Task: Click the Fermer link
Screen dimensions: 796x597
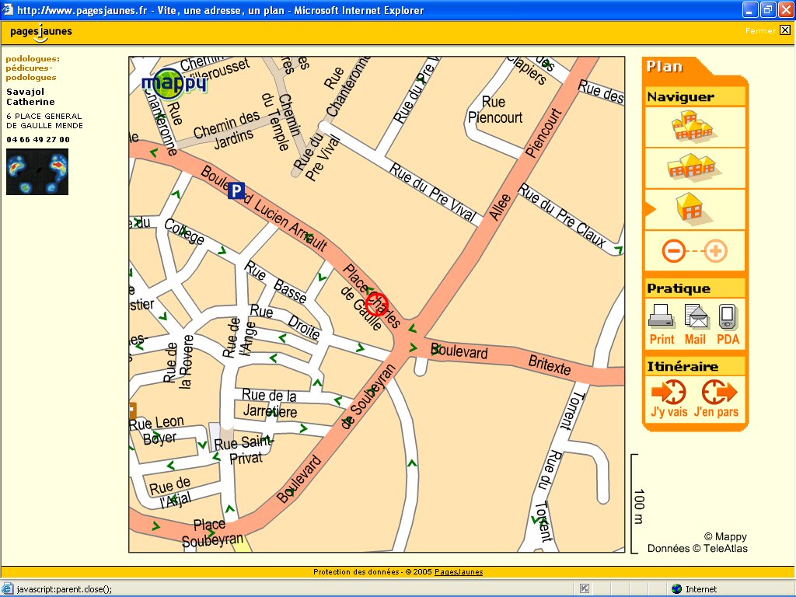Action: coord(760,31)
